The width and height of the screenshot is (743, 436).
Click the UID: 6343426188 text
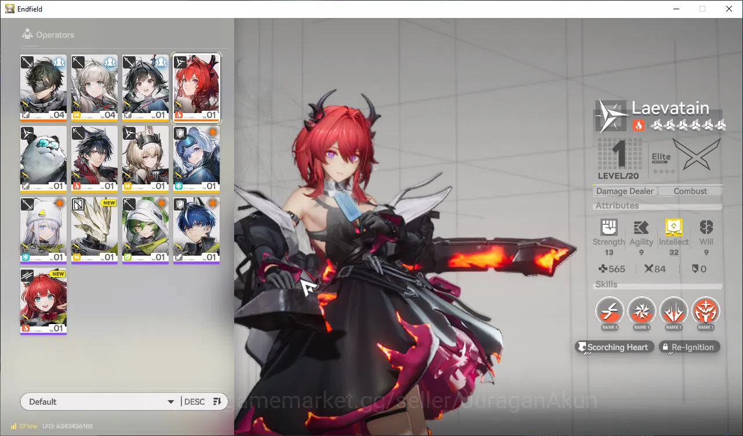67,426
